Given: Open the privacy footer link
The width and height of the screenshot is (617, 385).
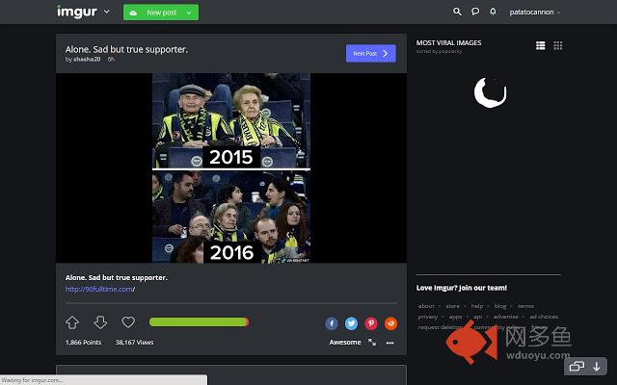Looking at the screenshot, I should pyautogui.click(x=428, y=317).
